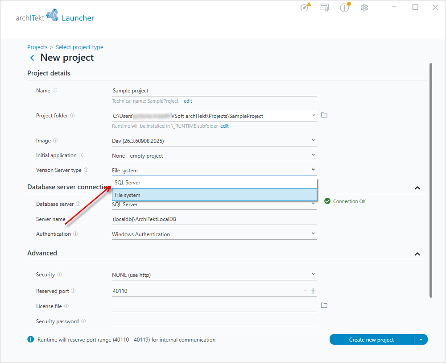Click the Server name input field
446x363 pixels.
[x=215, y=219]
